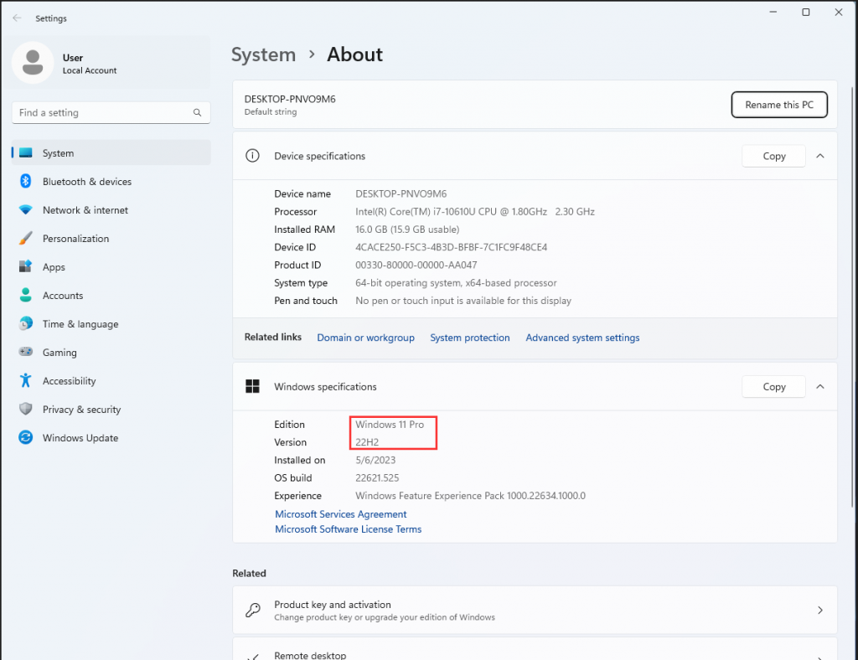Open Microsoft Software License Terms link

tap(348, 529)
